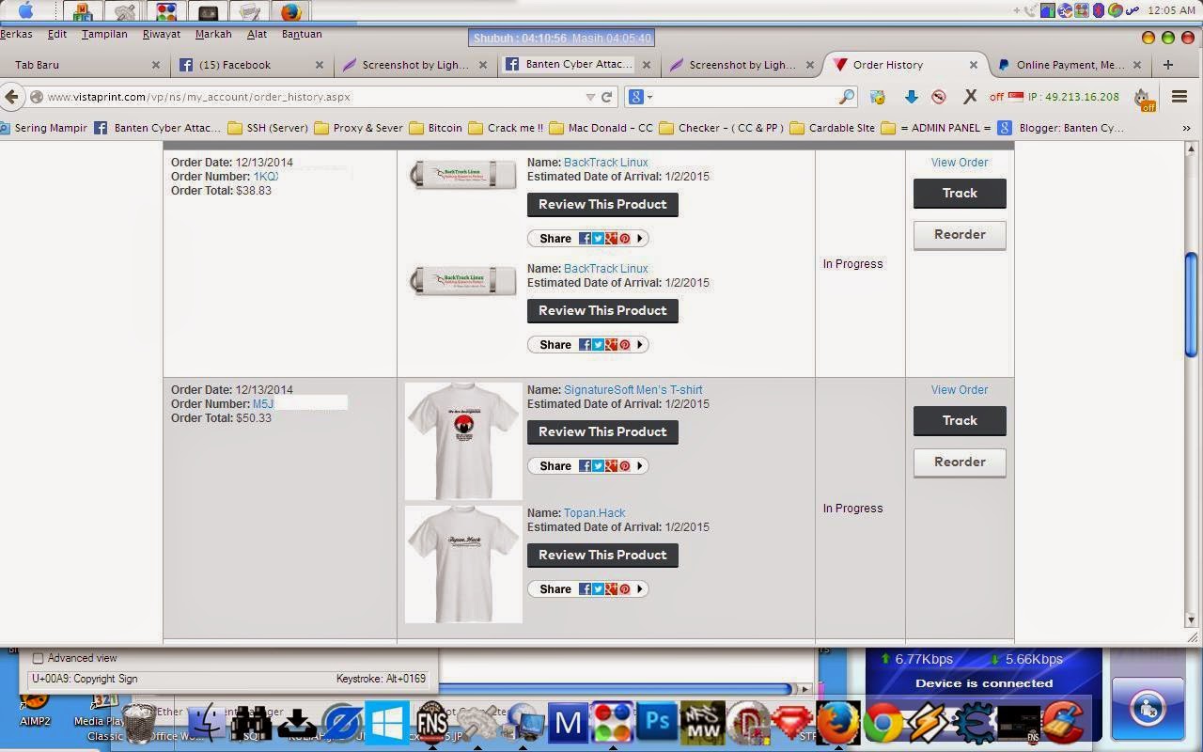
Task: Expand the Share arrow for SignatureSoft Men's T-shirt
Action: (640, 466)
